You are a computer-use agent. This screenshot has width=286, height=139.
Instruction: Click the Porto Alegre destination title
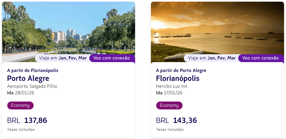28,79
